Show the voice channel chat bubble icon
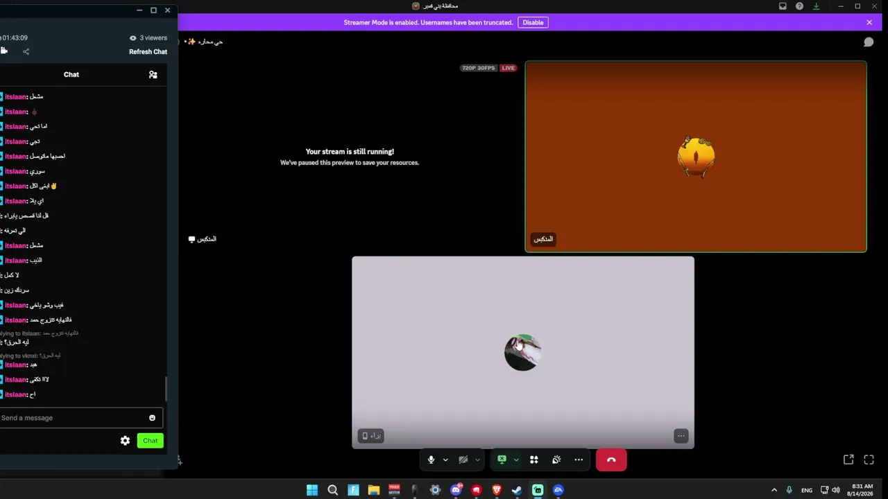888x499 pixels. click(869, 42)
